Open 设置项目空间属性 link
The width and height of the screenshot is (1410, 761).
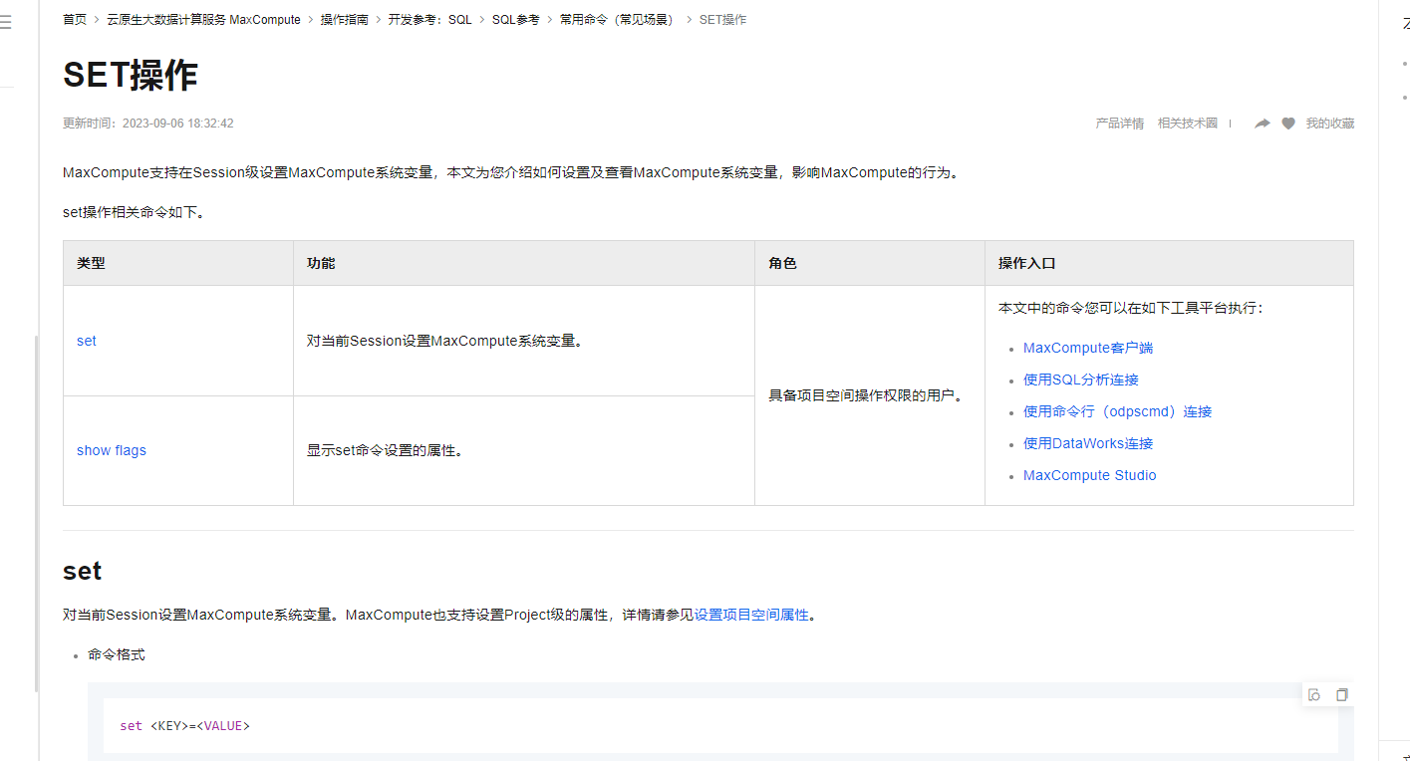[x=751, y=615]
